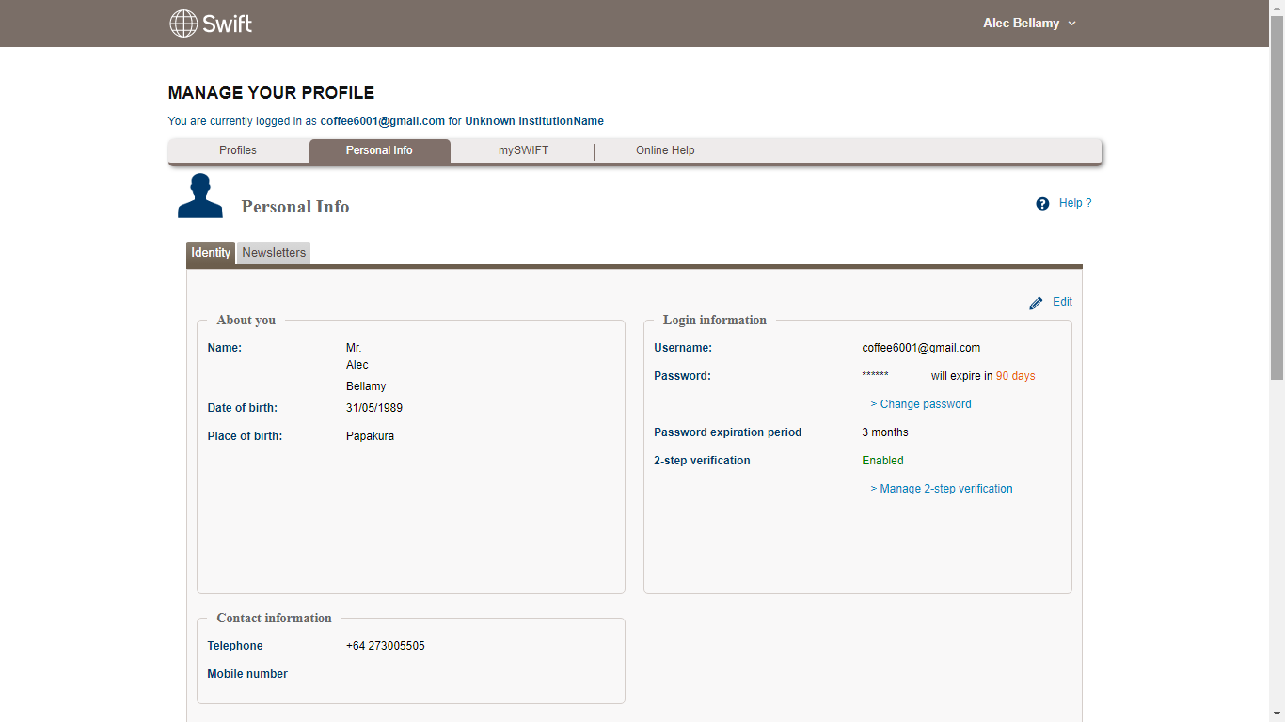Switch to the Newsletters sub-tab
The width and height of the screenshot is (1285, 722).
[x=274, y=253]
